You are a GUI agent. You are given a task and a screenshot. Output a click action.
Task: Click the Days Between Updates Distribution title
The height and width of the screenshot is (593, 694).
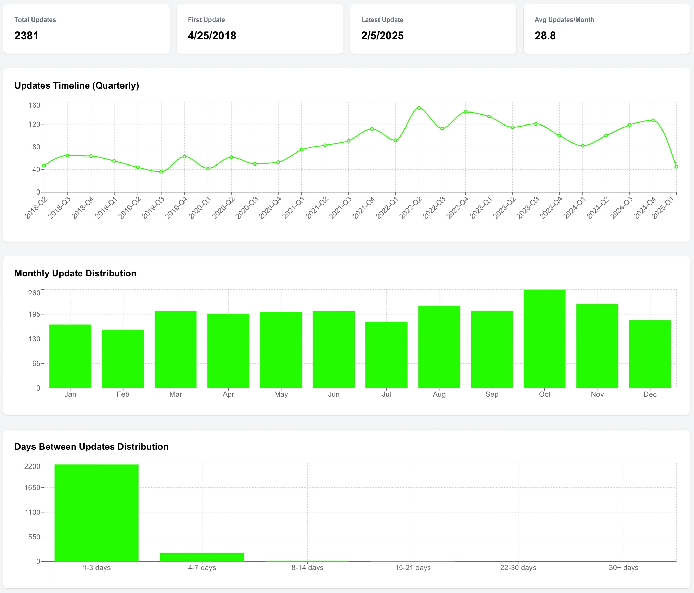tap(91, 447)
